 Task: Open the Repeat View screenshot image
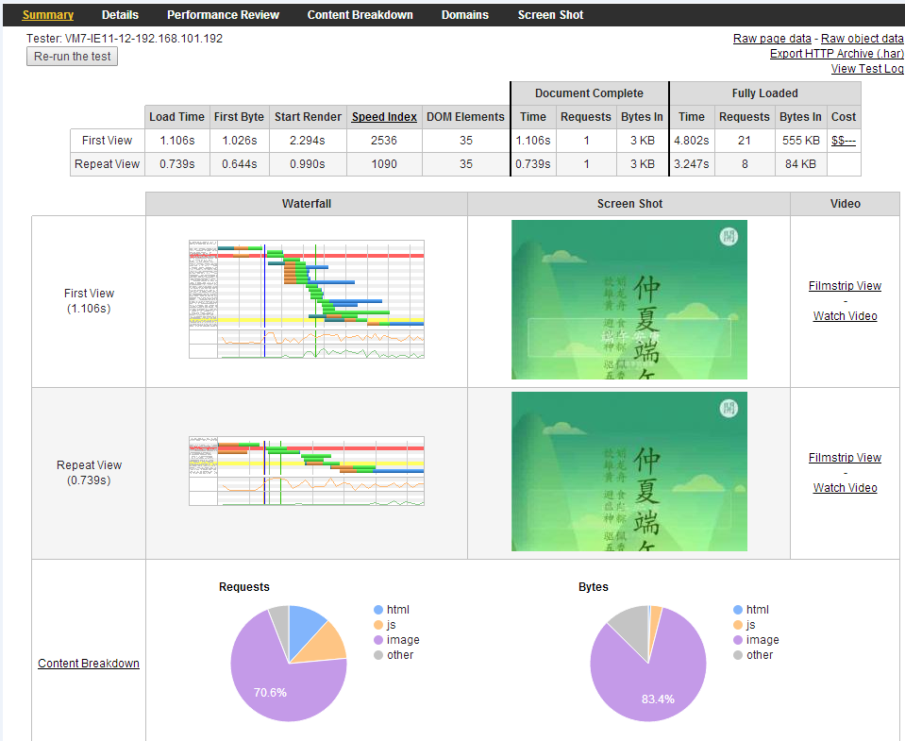tap(628, 471)
